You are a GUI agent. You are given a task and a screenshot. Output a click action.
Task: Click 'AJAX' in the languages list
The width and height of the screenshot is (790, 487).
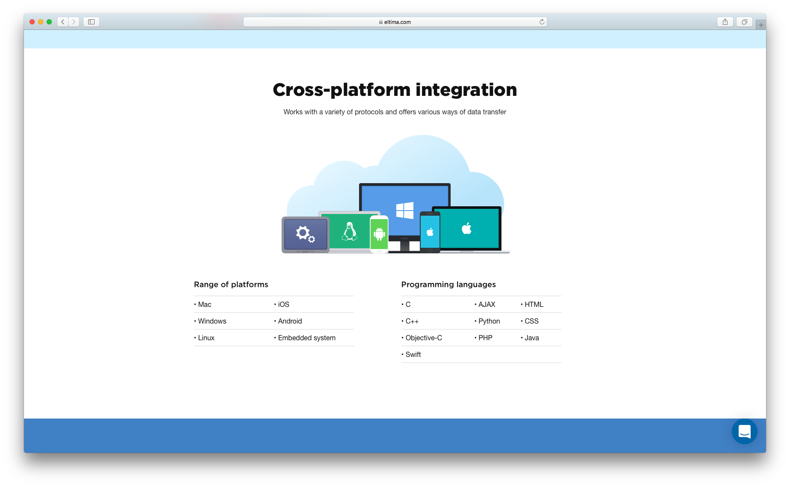point(487,304)
